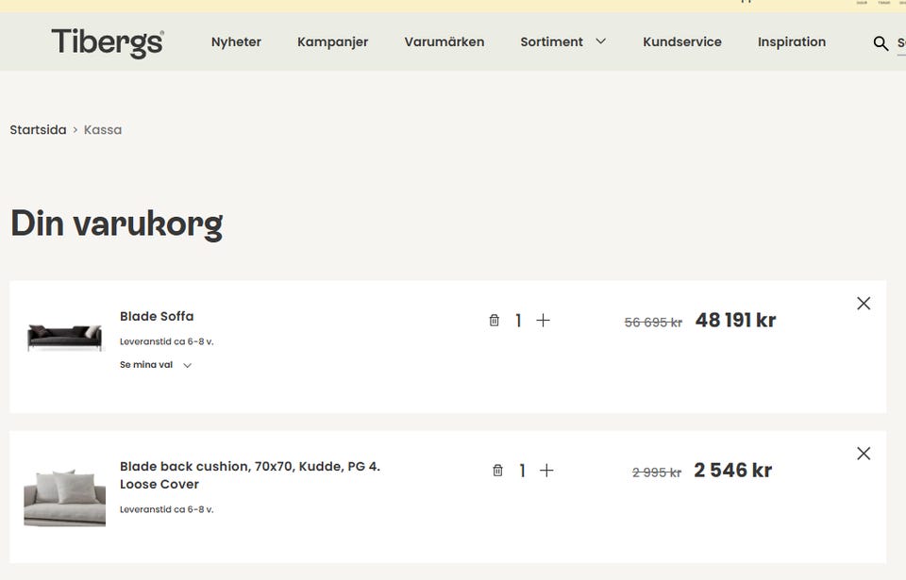Open the Inspiration section

click(792, 42)
